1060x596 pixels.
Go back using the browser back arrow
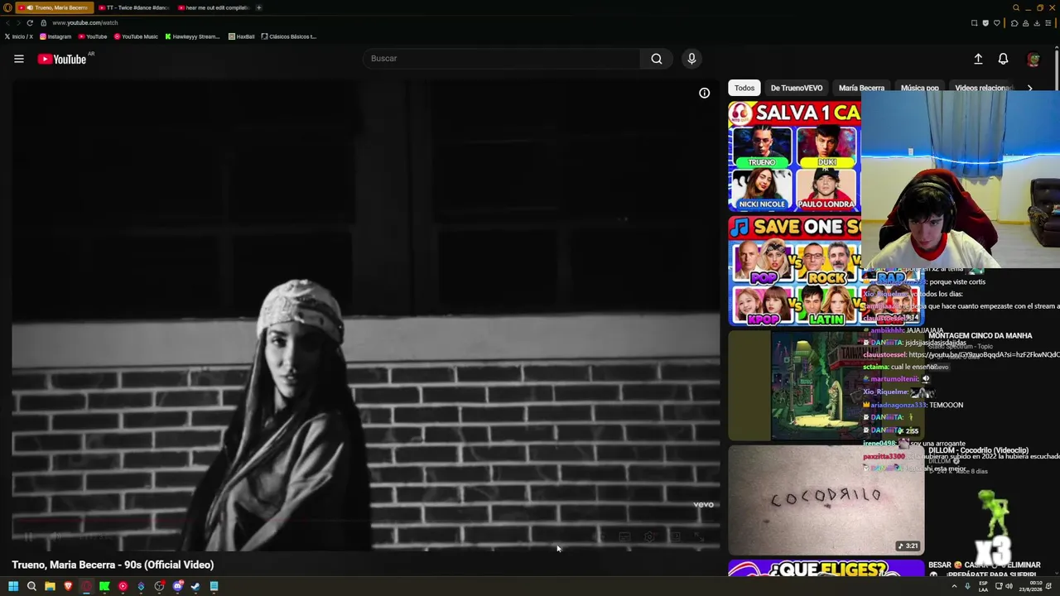(x=8, y=23)
